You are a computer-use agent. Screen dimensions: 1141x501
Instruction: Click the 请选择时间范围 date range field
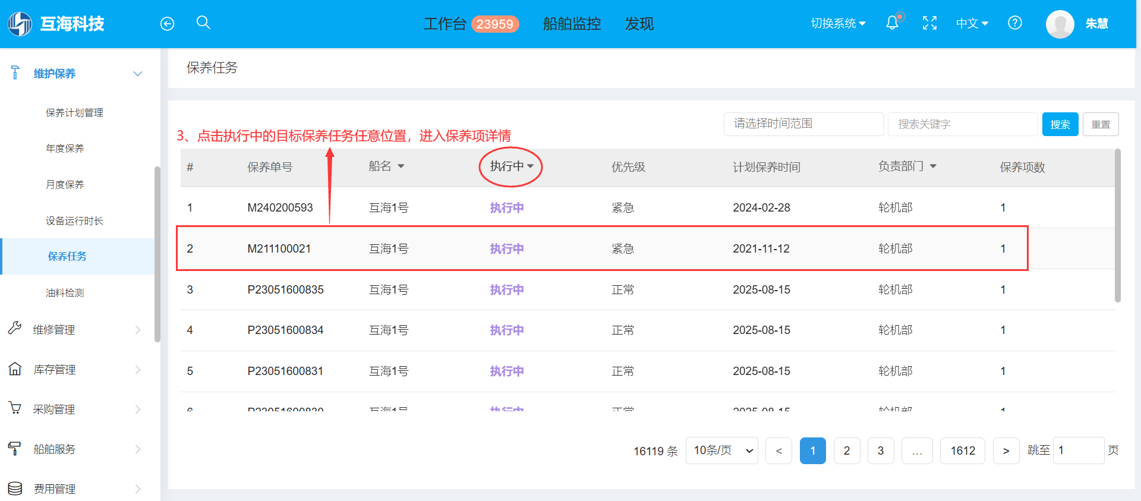[803, 124]
